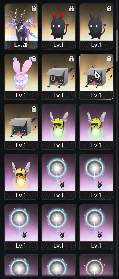Select the golden-ring dandelion card at bottom
This screenshot has height=279, width=119.
(96, 267)
